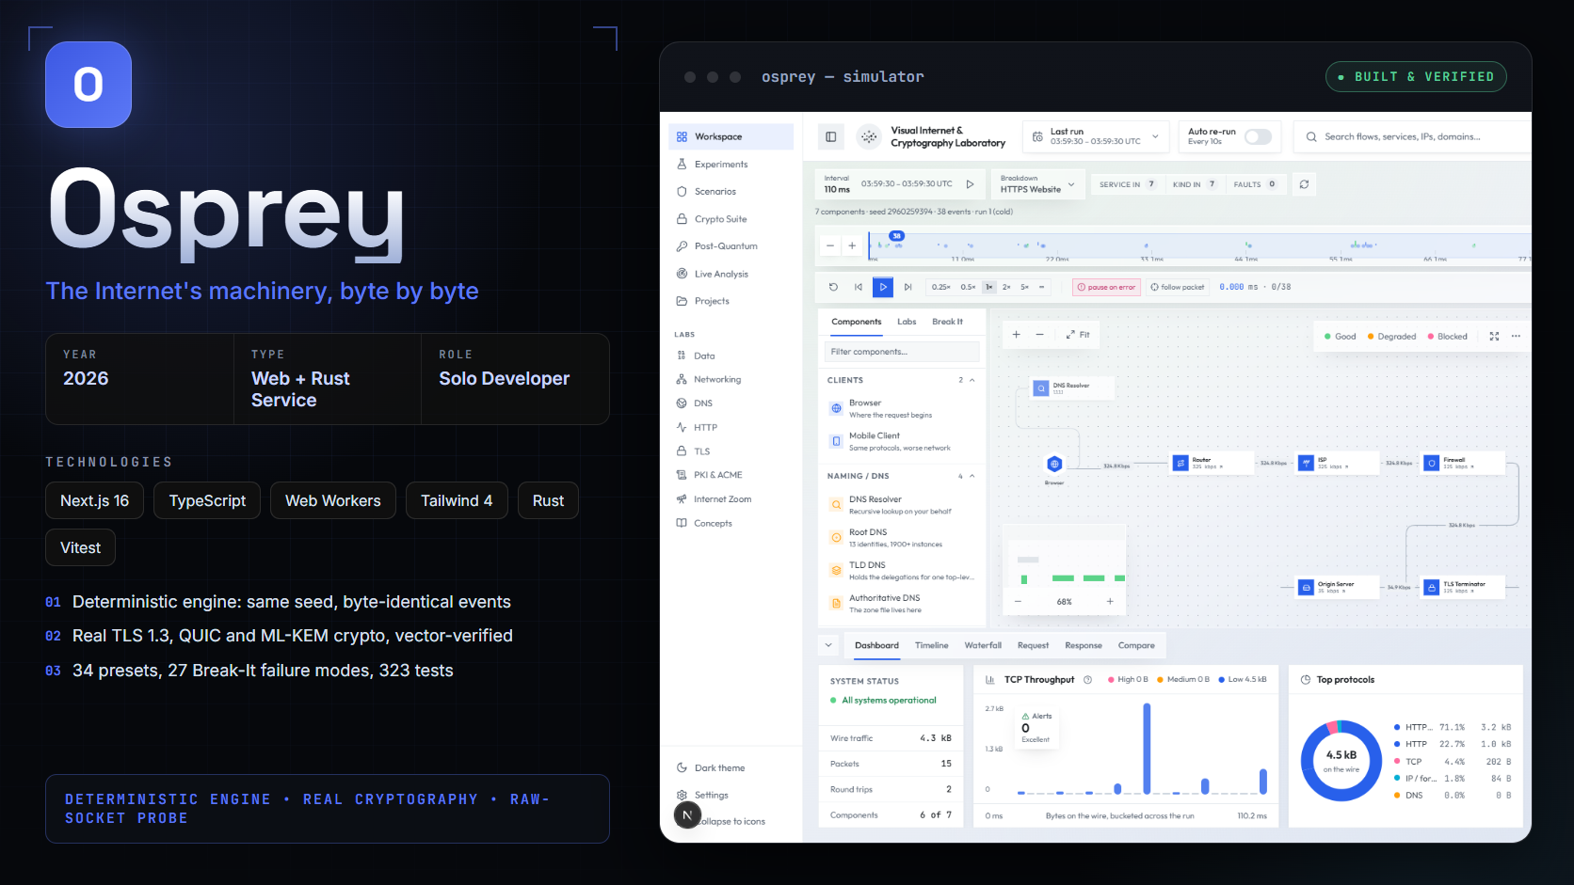Open the Waterfall tab
Viewport: 1574px width, 885px height.
[983, 645]
